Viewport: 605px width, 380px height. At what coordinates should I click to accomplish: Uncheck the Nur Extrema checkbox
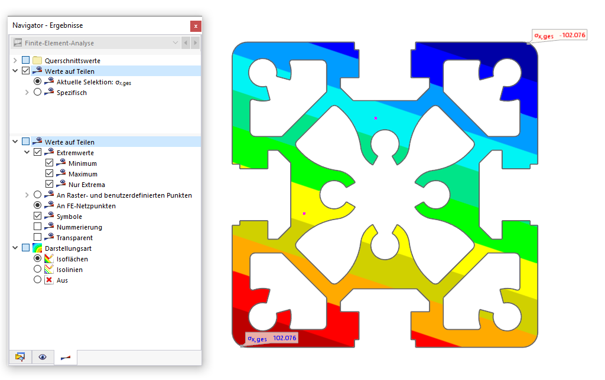[x=50, y=184]
